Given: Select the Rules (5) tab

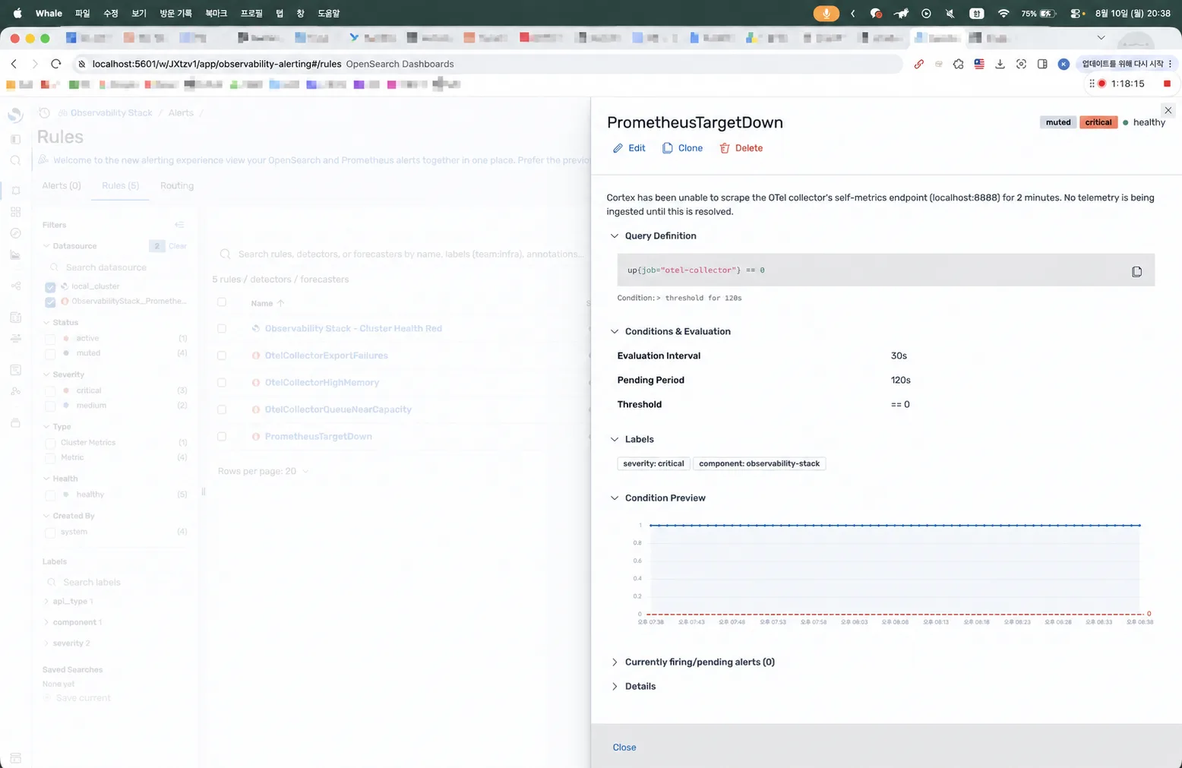Looking at the screenshot, I should pyautogui.click(x=120, y=186).
